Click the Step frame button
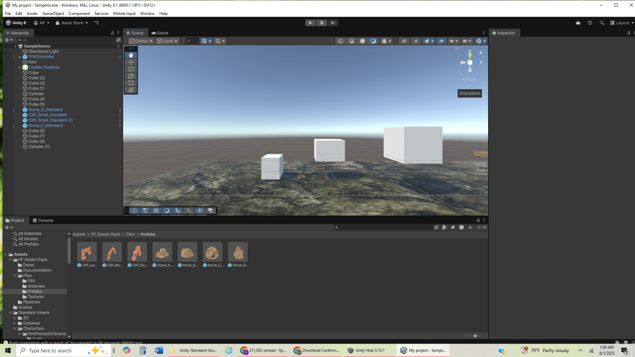 pos(333,23)
